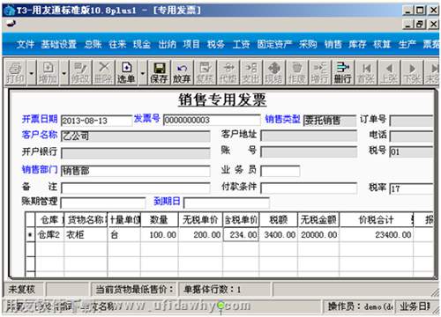
Task: Select the 无税单价 column header
Action: click(200, 219)
